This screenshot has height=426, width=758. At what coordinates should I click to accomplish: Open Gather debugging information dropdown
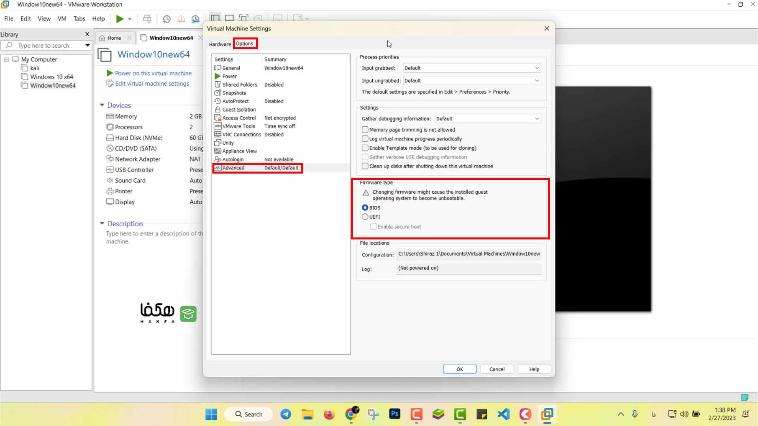click(488, 118)
